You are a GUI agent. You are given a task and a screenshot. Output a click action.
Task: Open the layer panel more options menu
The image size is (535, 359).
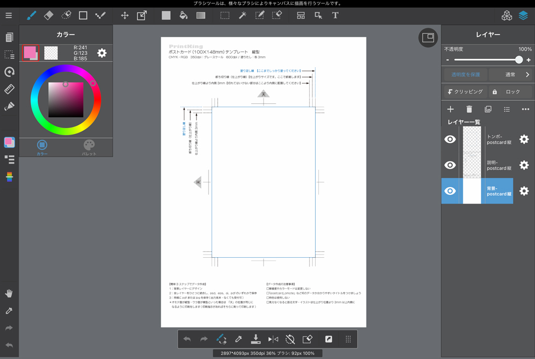coord(525,109)
